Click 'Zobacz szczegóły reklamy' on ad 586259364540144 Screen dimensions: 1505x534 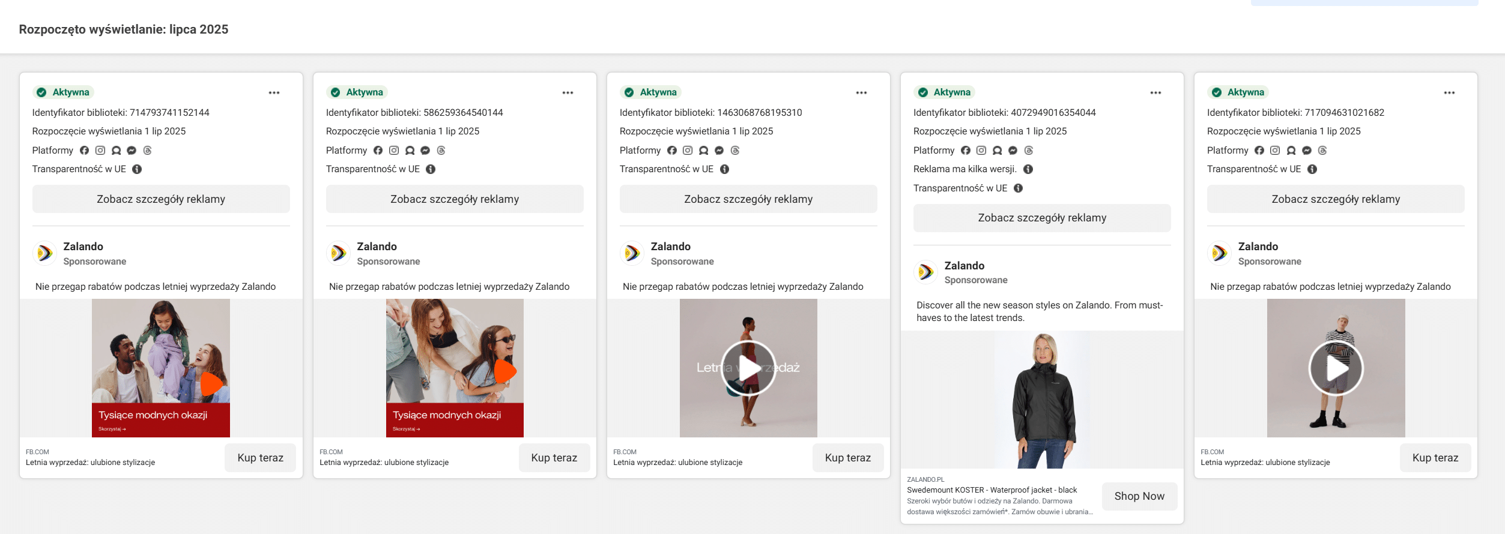(455, 199)
